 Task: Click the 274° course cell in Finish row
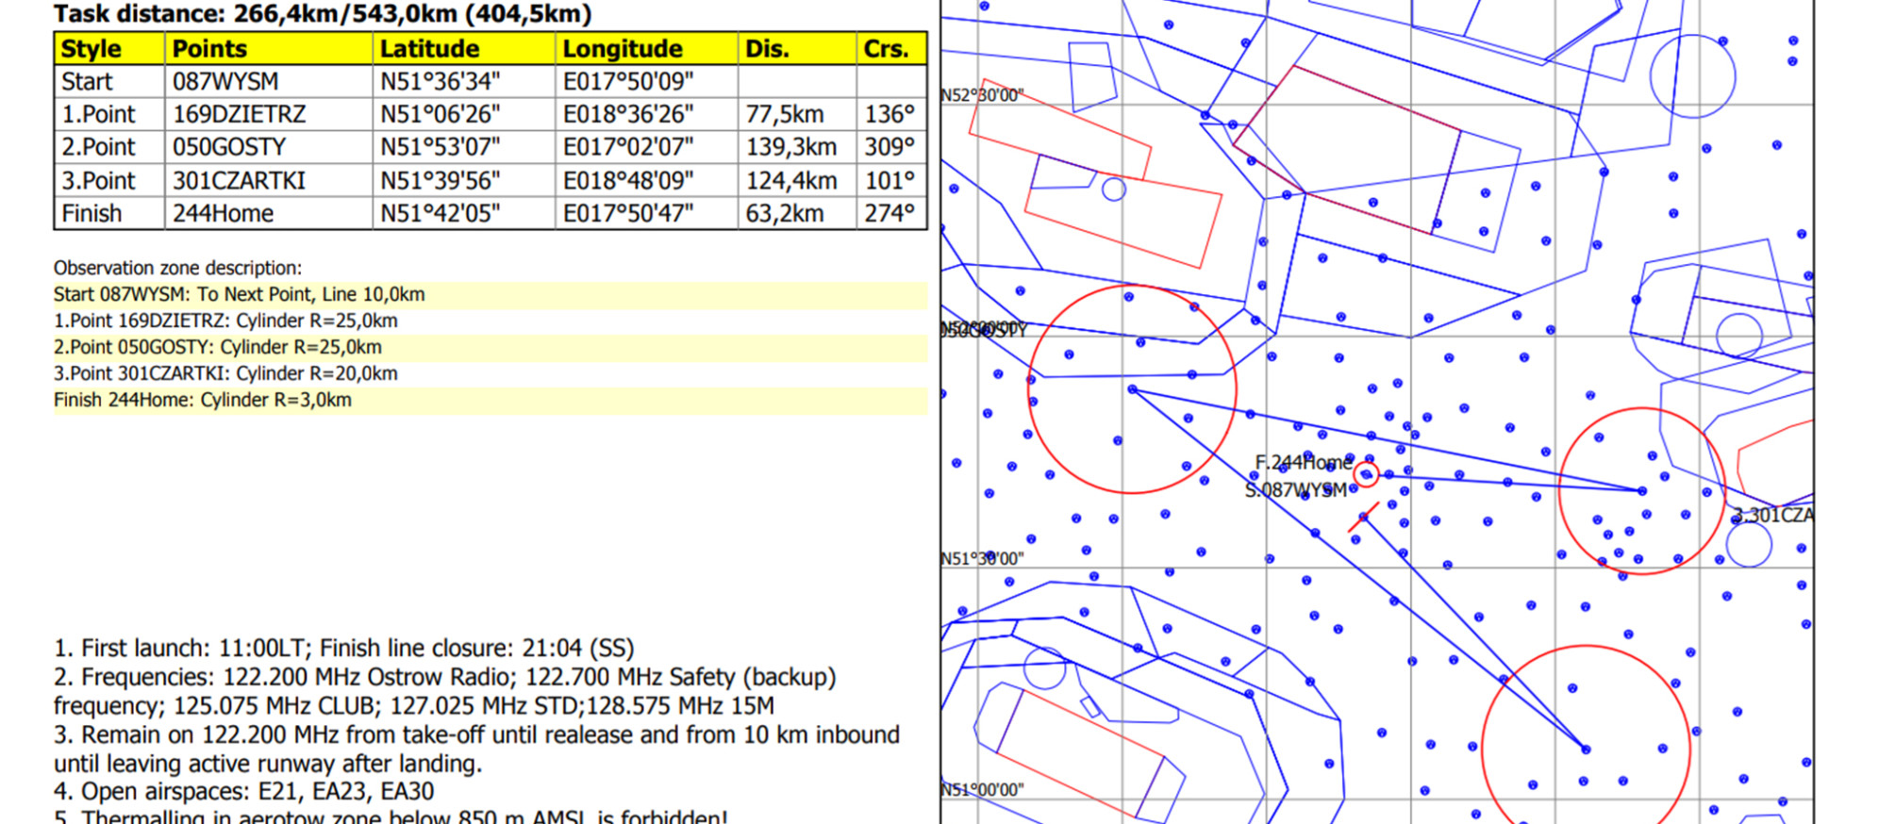890,213
